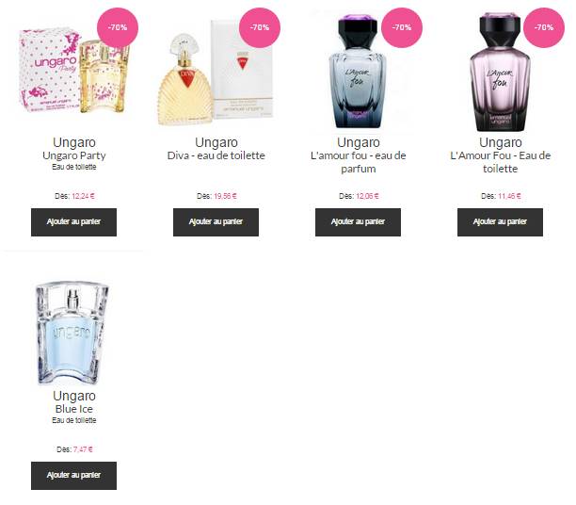Open the Diva perfume bottle image
Screen dimensions: 576x505
[x=216, y=72]
